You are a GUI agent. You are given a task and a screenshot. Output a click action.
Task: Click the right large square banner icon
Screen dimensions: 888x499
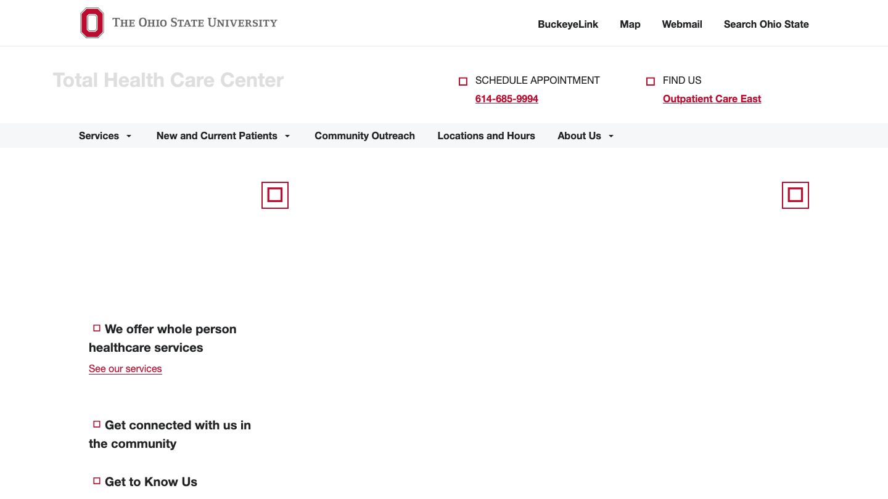[x=795, y=195]
